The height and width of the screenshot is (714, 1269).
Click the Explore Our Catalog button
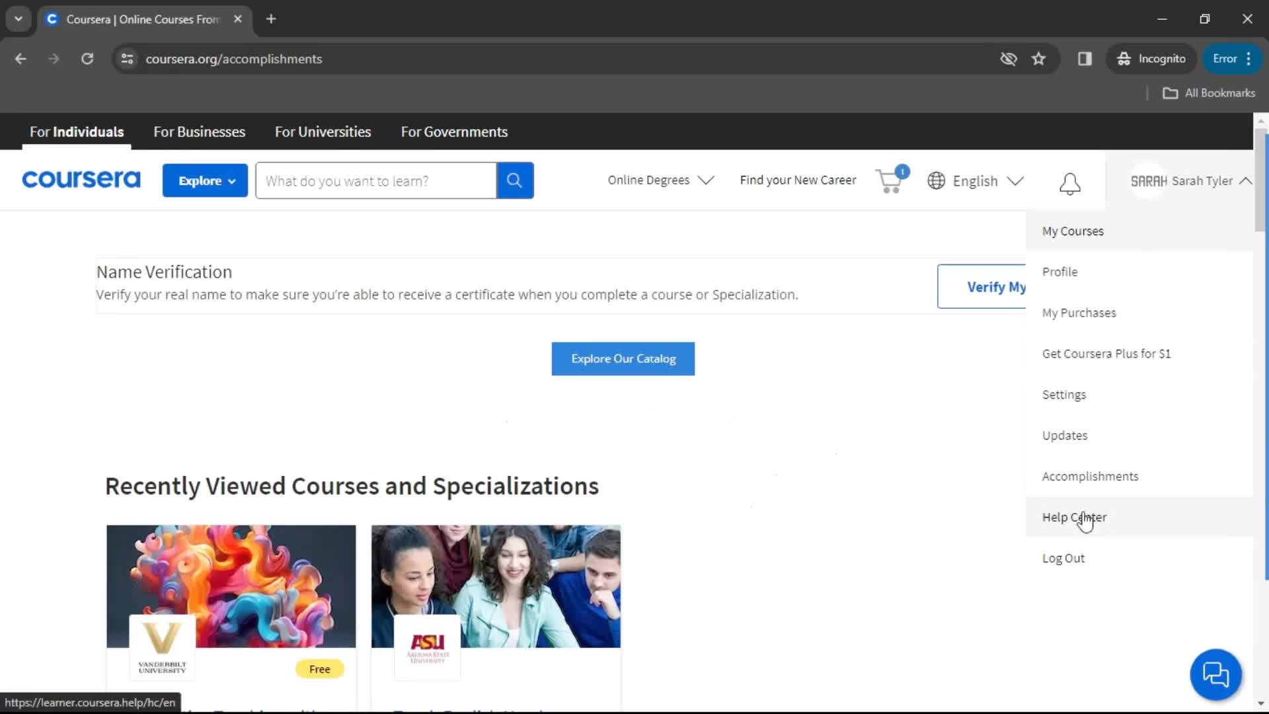click(624, 358)
